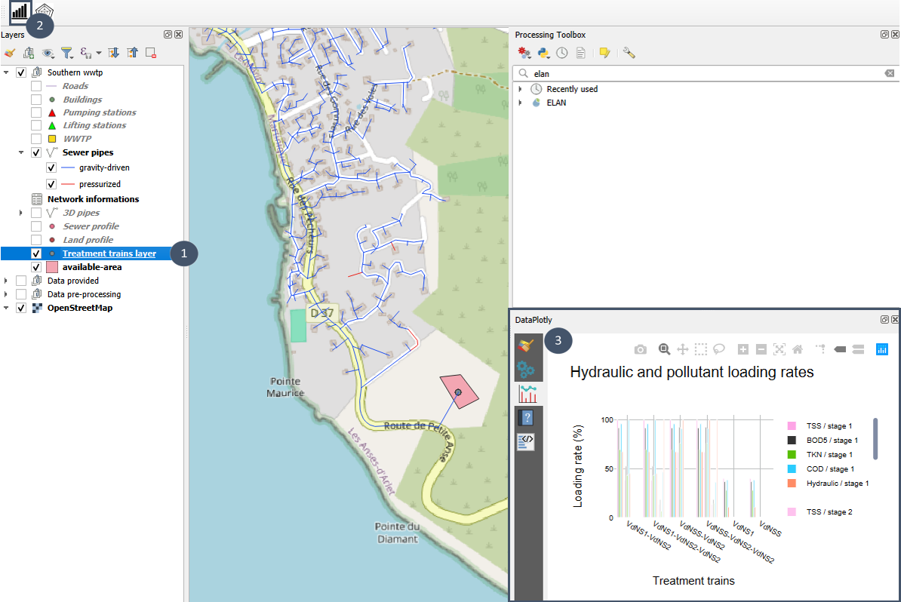The height and width of the screenshot is (602, 901).
Task: Open DataPlotly plot settings gears icon
Action: point(526,370)
